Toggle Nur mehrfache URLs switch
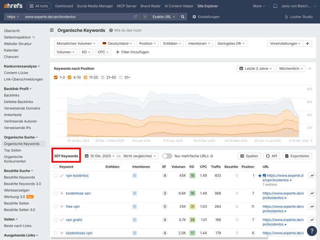 (167, 156)
